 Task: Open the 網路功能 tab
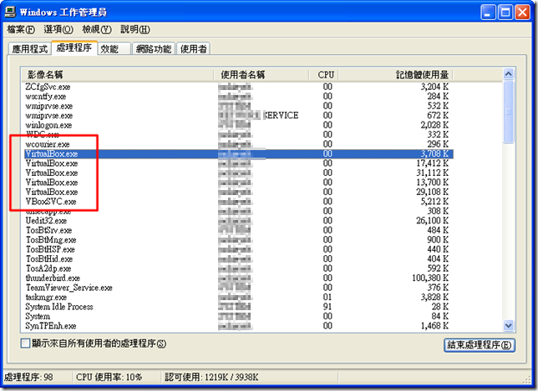(154, 49)
